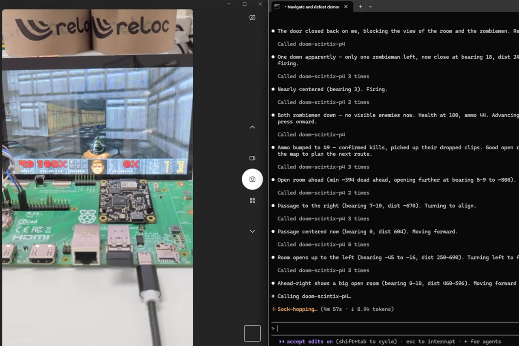
Task: Select the Navigate and defeat demor tab
Action: [311, 6]
